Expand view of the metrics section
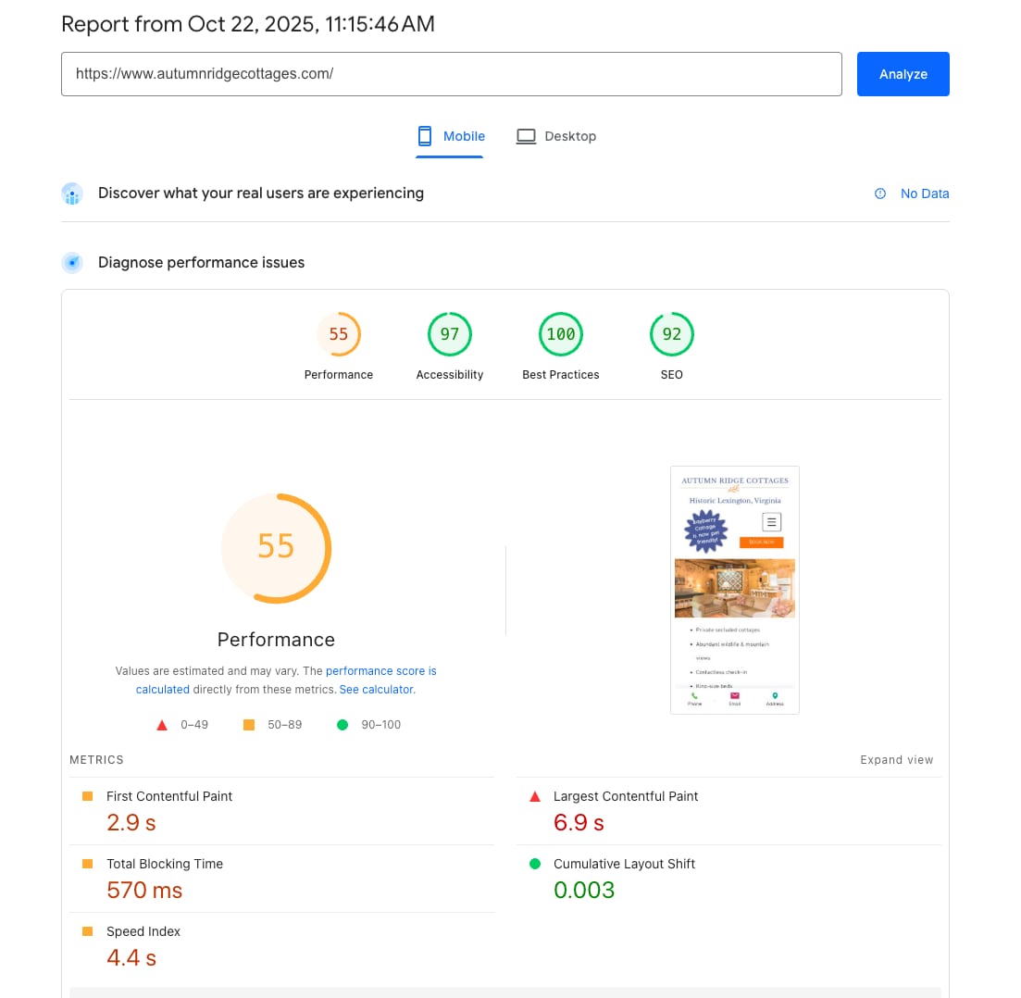The image size is (1021, 998). (x=896, y=760)
